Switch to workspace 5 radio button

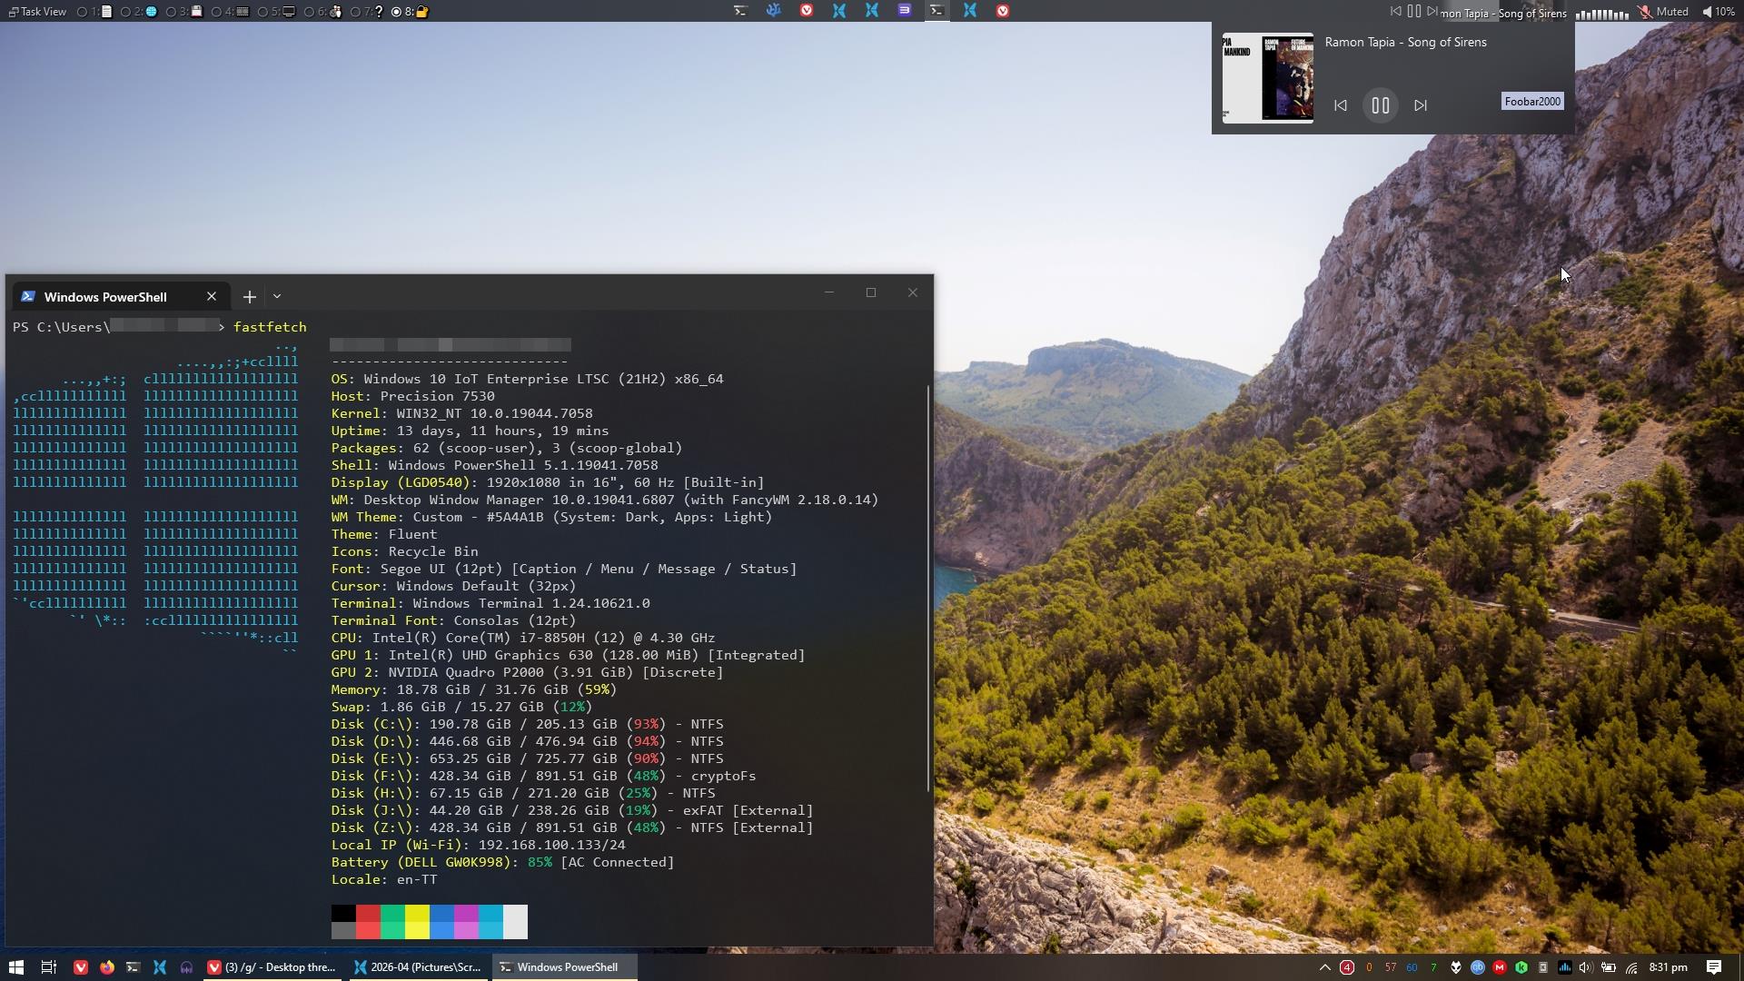coord(263,12)
